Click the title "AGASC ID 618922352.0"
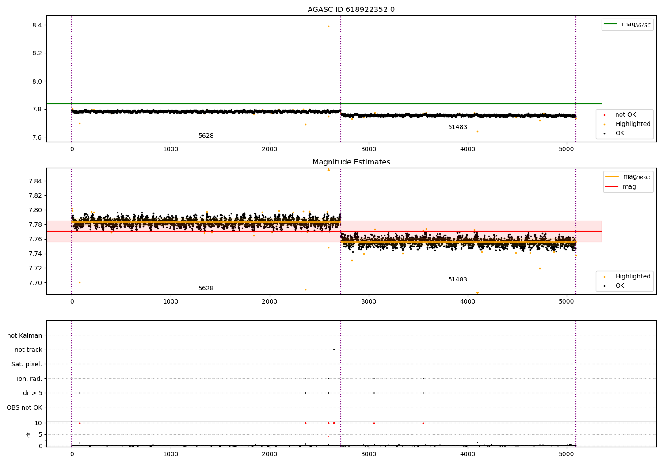The height and width of the screenshot is (464, 663). click(351, 10)
